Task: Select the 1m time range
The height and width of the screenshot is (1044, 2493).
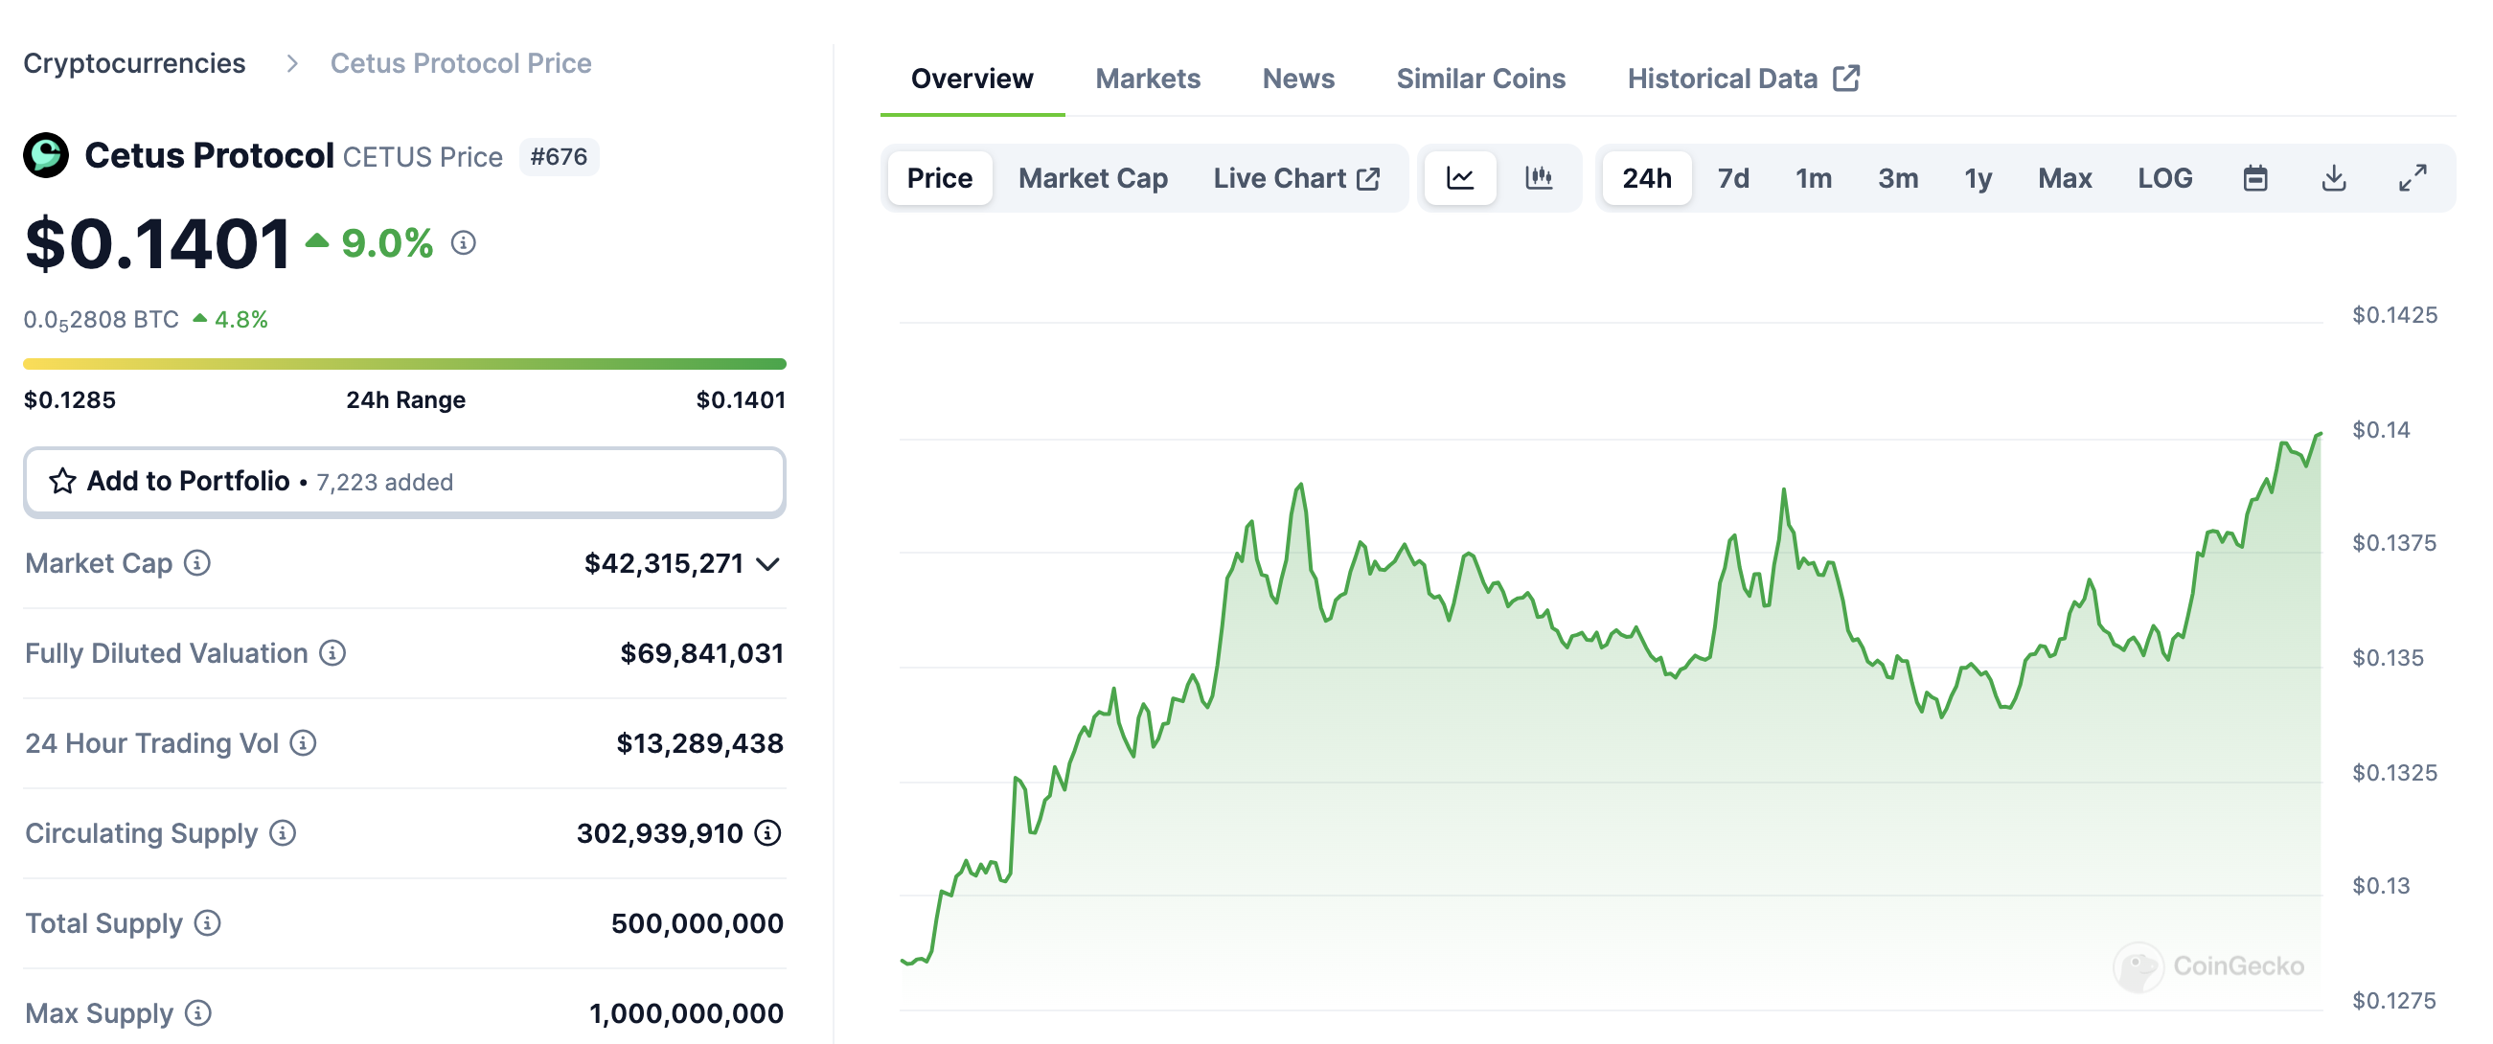Action: pos(1813,178)
